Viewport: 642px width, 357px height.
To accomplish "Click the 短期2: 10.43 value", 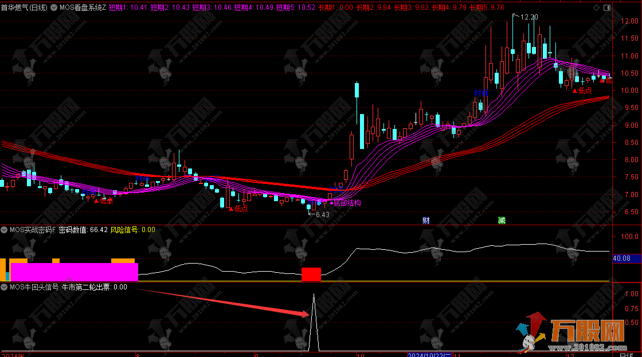I will pyautogui.click(x=170, y=7).
